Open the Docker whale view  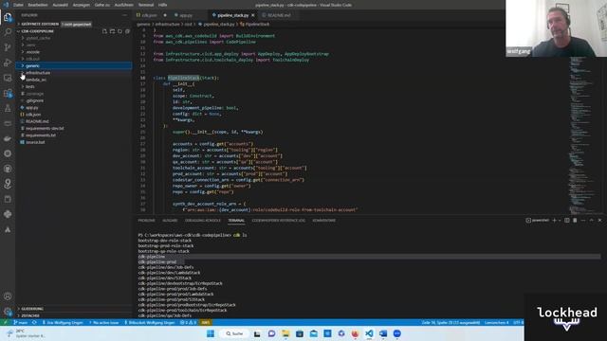pos(8,138)
